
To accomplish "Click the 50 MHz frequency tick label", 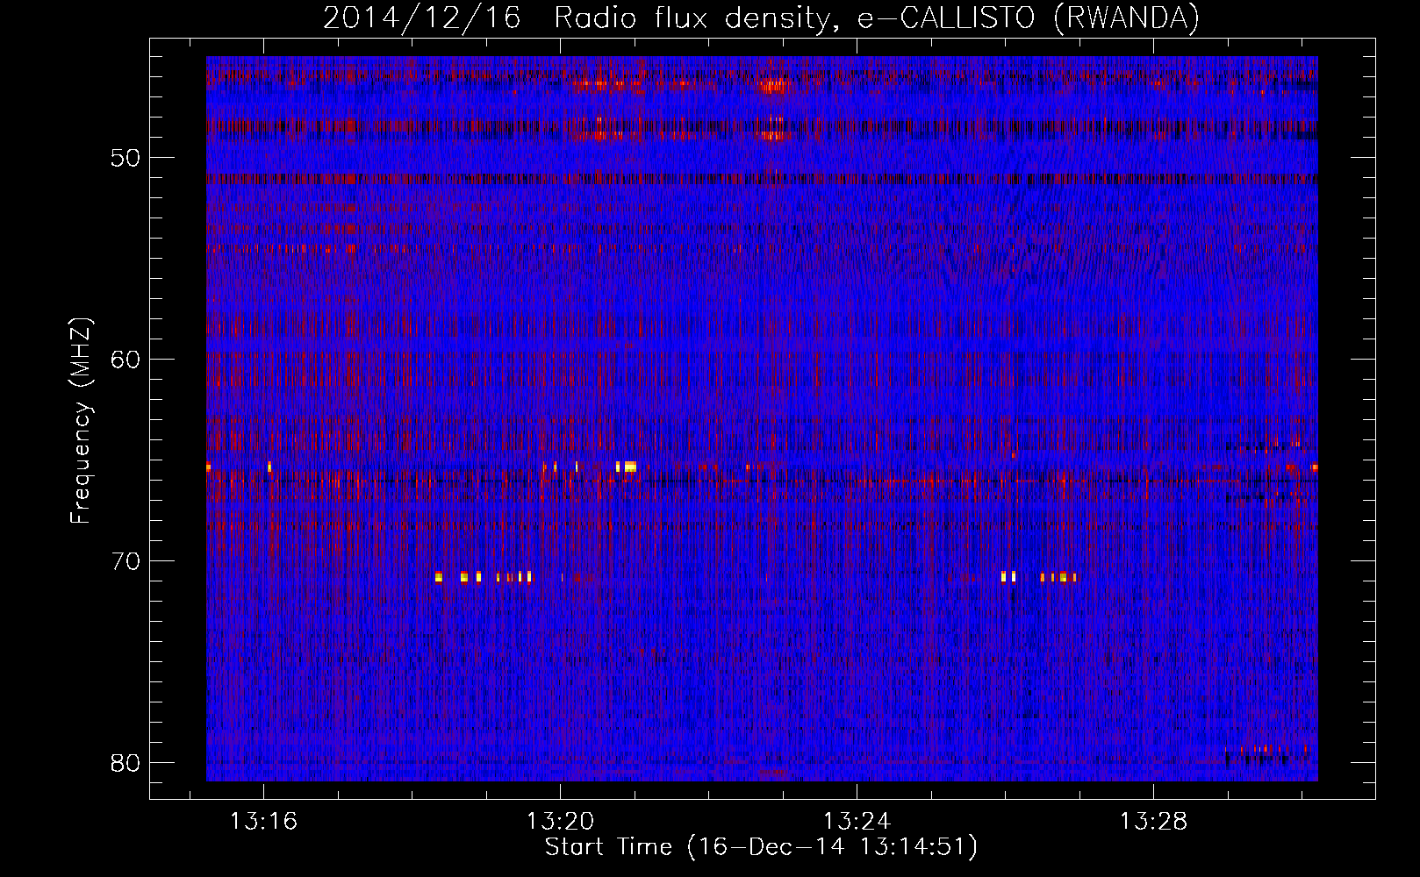I will coord(126,158).
